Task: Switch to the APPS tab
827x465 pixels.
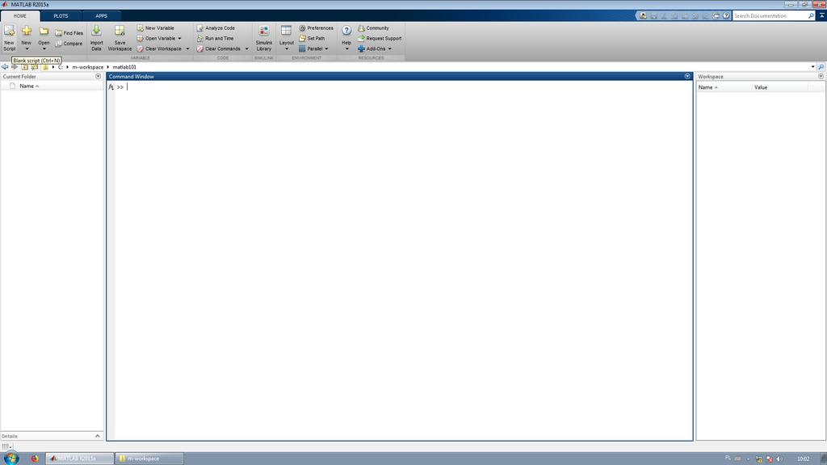Action: coord(101,16)
